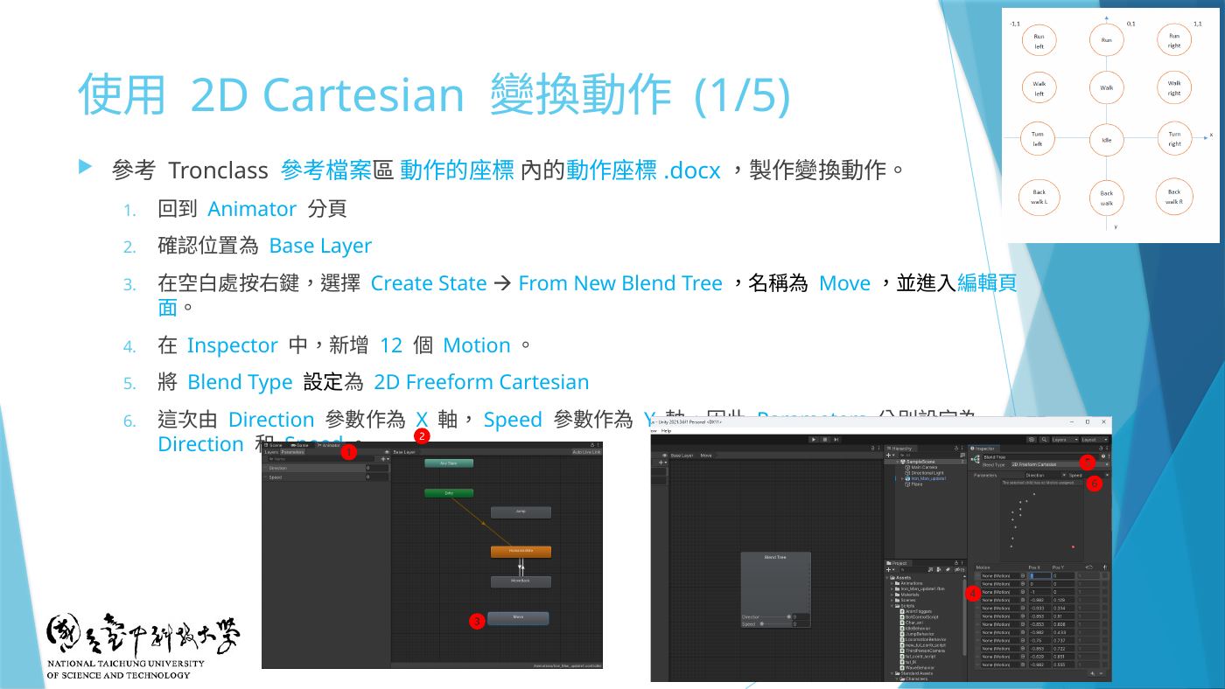Toggle the lock icon on Project panel
Image resolution: width=1225 pixels, height=689 pixels.
[956, 563]
